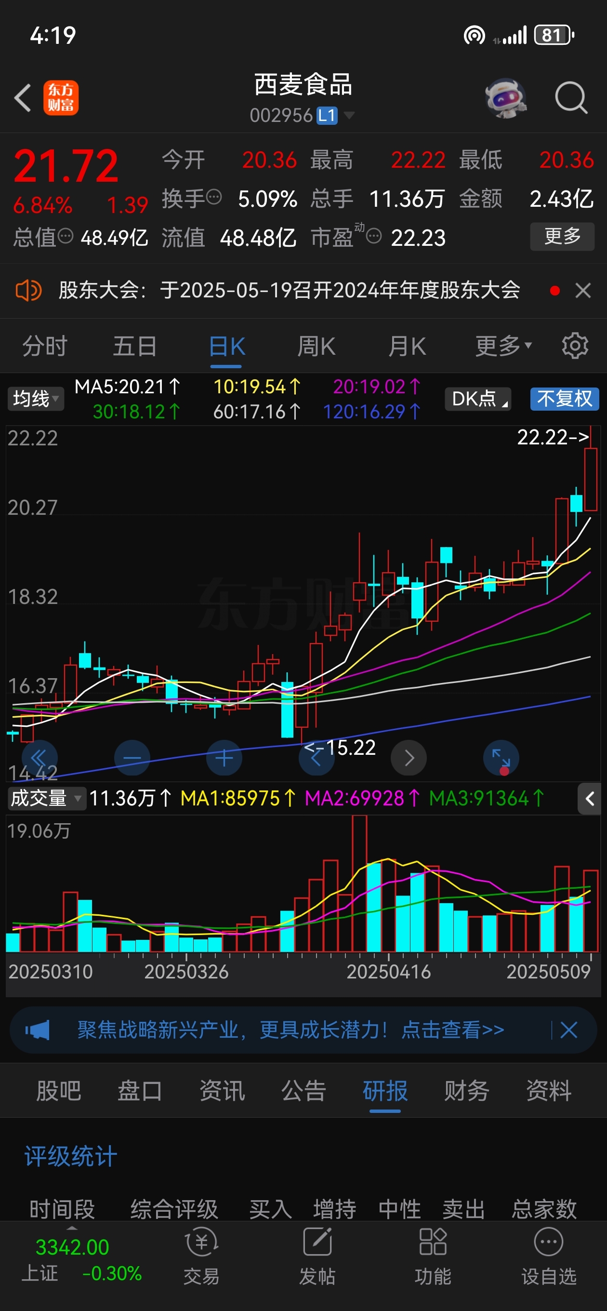Open the robot AI assistant icon
Image resolution: width=607 pixels, height=1311 pixels.
click(505, 98)
